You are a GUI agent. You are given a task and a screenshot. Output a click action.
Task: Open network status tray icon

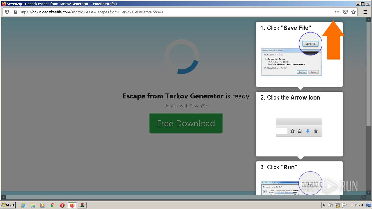click(x=337, y=205)
